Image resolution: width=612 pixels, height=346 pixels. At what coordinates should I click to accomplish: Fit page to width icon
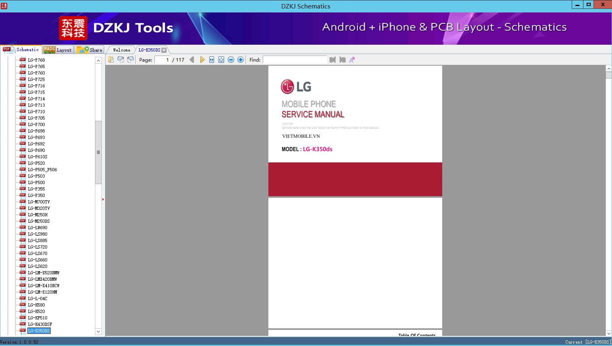[x=212, y=60]
